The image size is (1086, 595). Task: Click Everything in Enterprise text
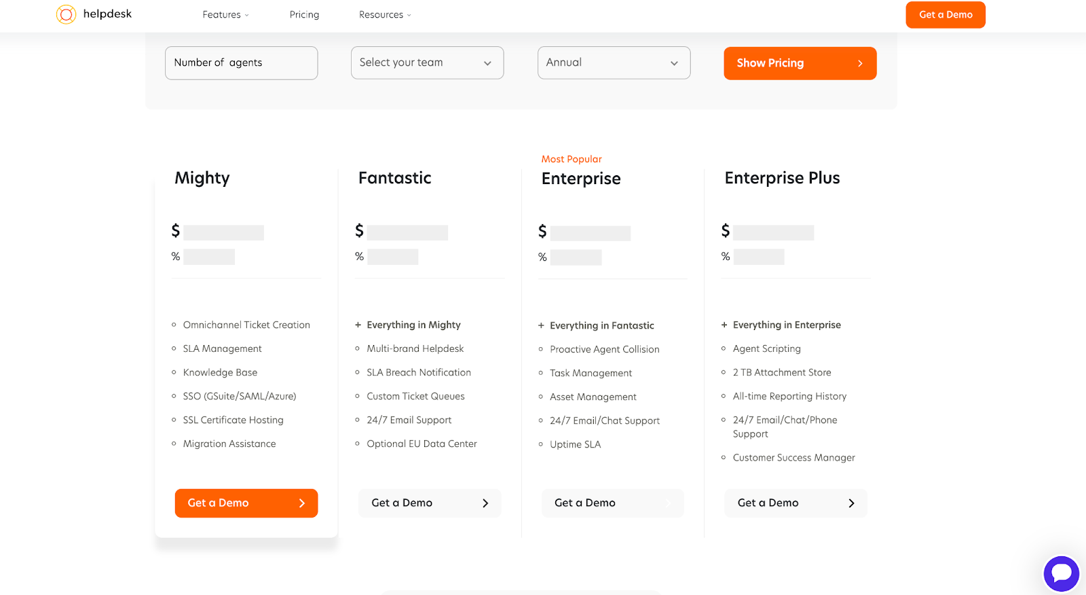click(x=787, y=325)
